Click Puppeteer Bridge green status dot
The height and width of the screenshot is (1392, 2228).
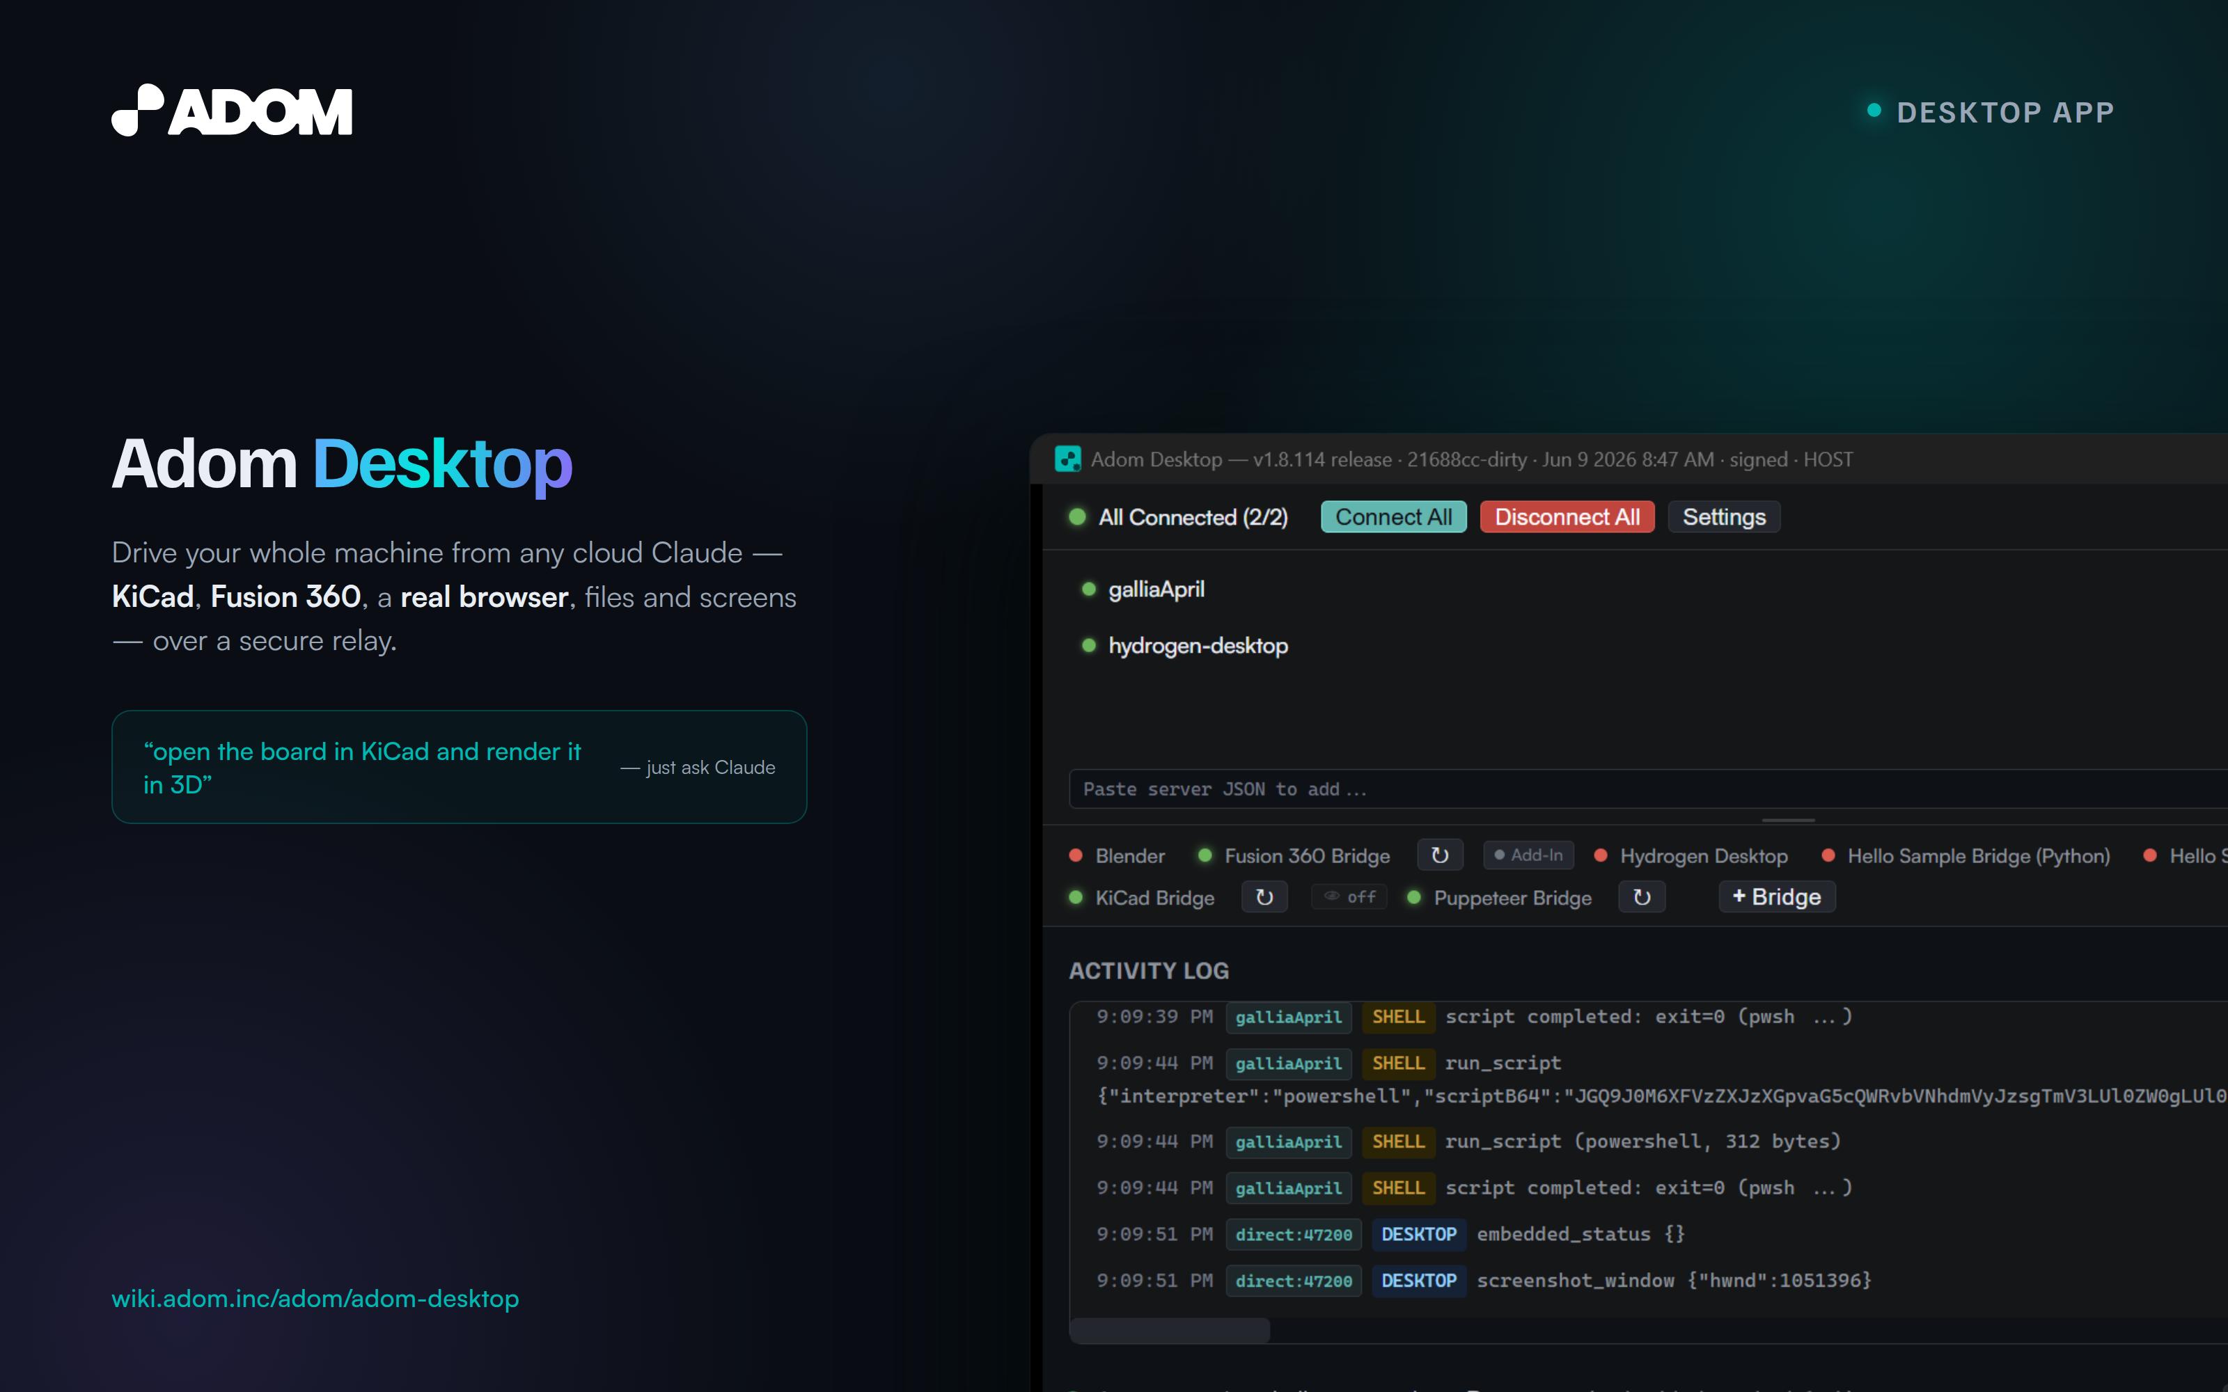1414,896
